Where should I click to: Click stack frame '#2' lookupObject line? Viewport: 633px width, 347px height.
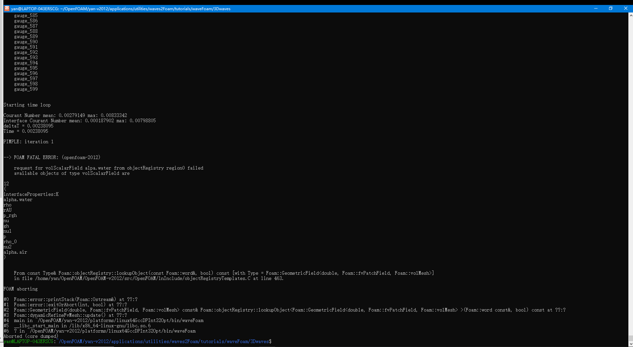click(285, 310)
